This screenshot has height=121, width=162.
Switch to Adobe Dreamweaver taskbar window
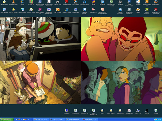[74, 119]
